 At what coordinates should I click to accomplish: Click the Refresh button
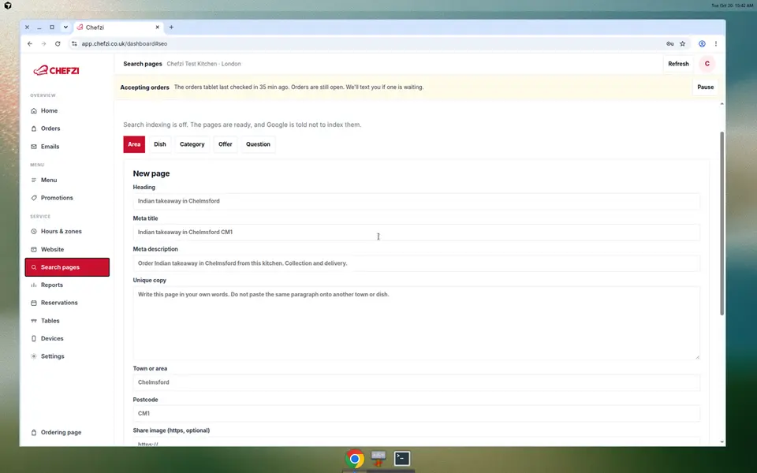(x=678, y=64)
